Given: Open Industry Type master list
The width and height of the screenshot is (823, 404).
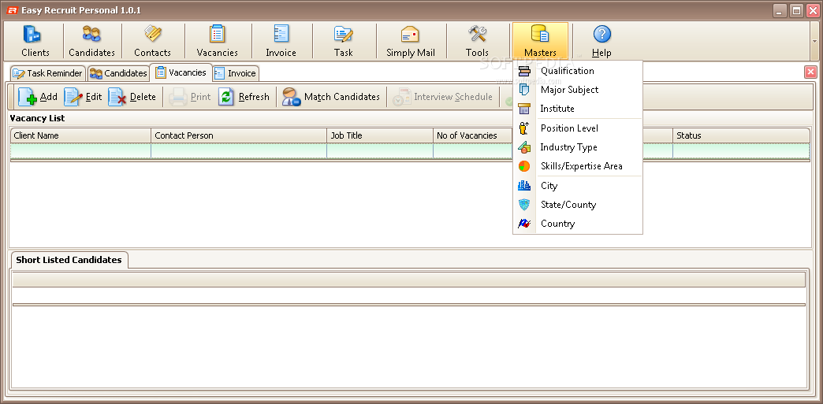Looking at the screenshot, I should pyautogui.click(x=577, y=147).
